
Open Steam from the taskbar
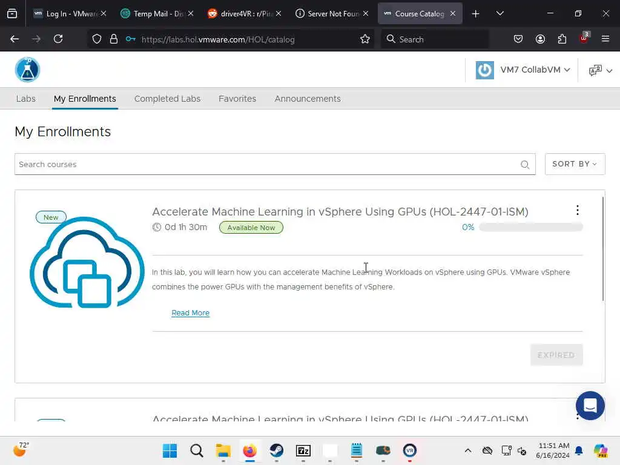tap(276, 450)
